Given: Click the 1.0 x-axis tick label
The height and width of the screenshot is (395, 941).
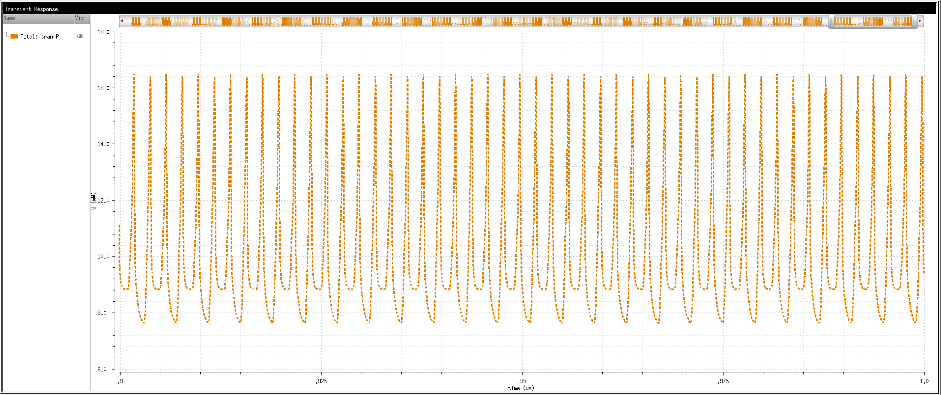Looking at the screenshot, I should tap(924, 381).
